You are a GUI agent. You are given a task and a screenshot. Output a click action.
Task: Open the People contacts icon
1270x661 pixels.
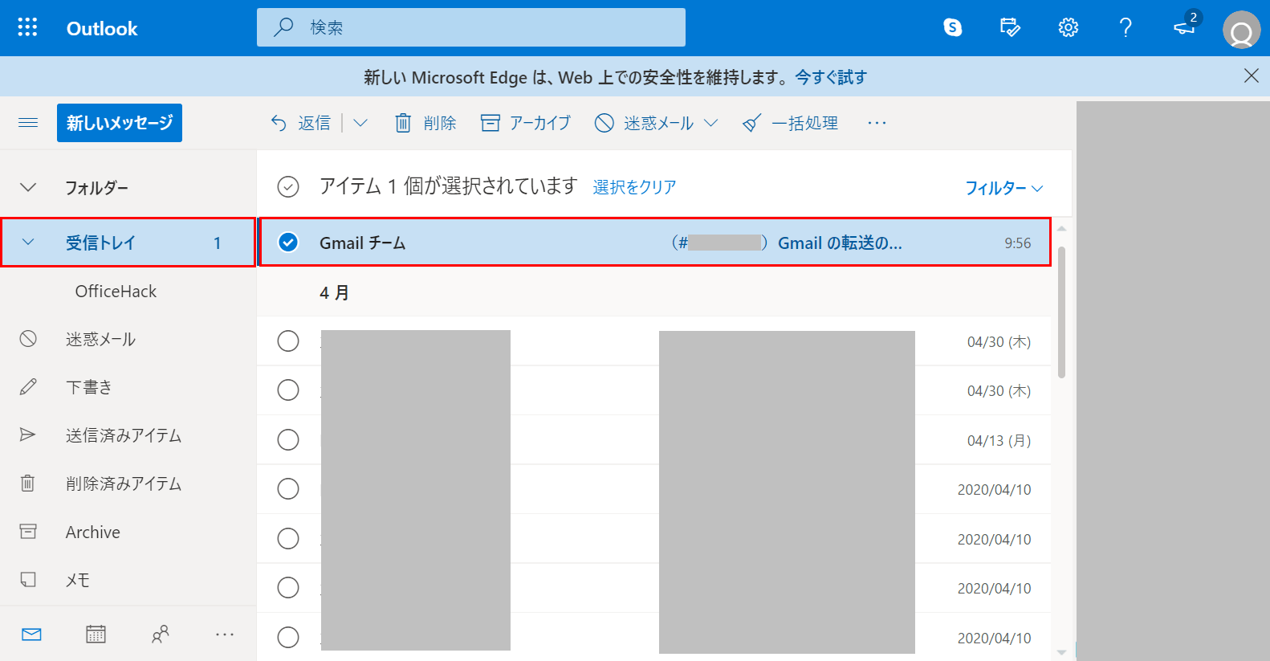click(161, 634)
